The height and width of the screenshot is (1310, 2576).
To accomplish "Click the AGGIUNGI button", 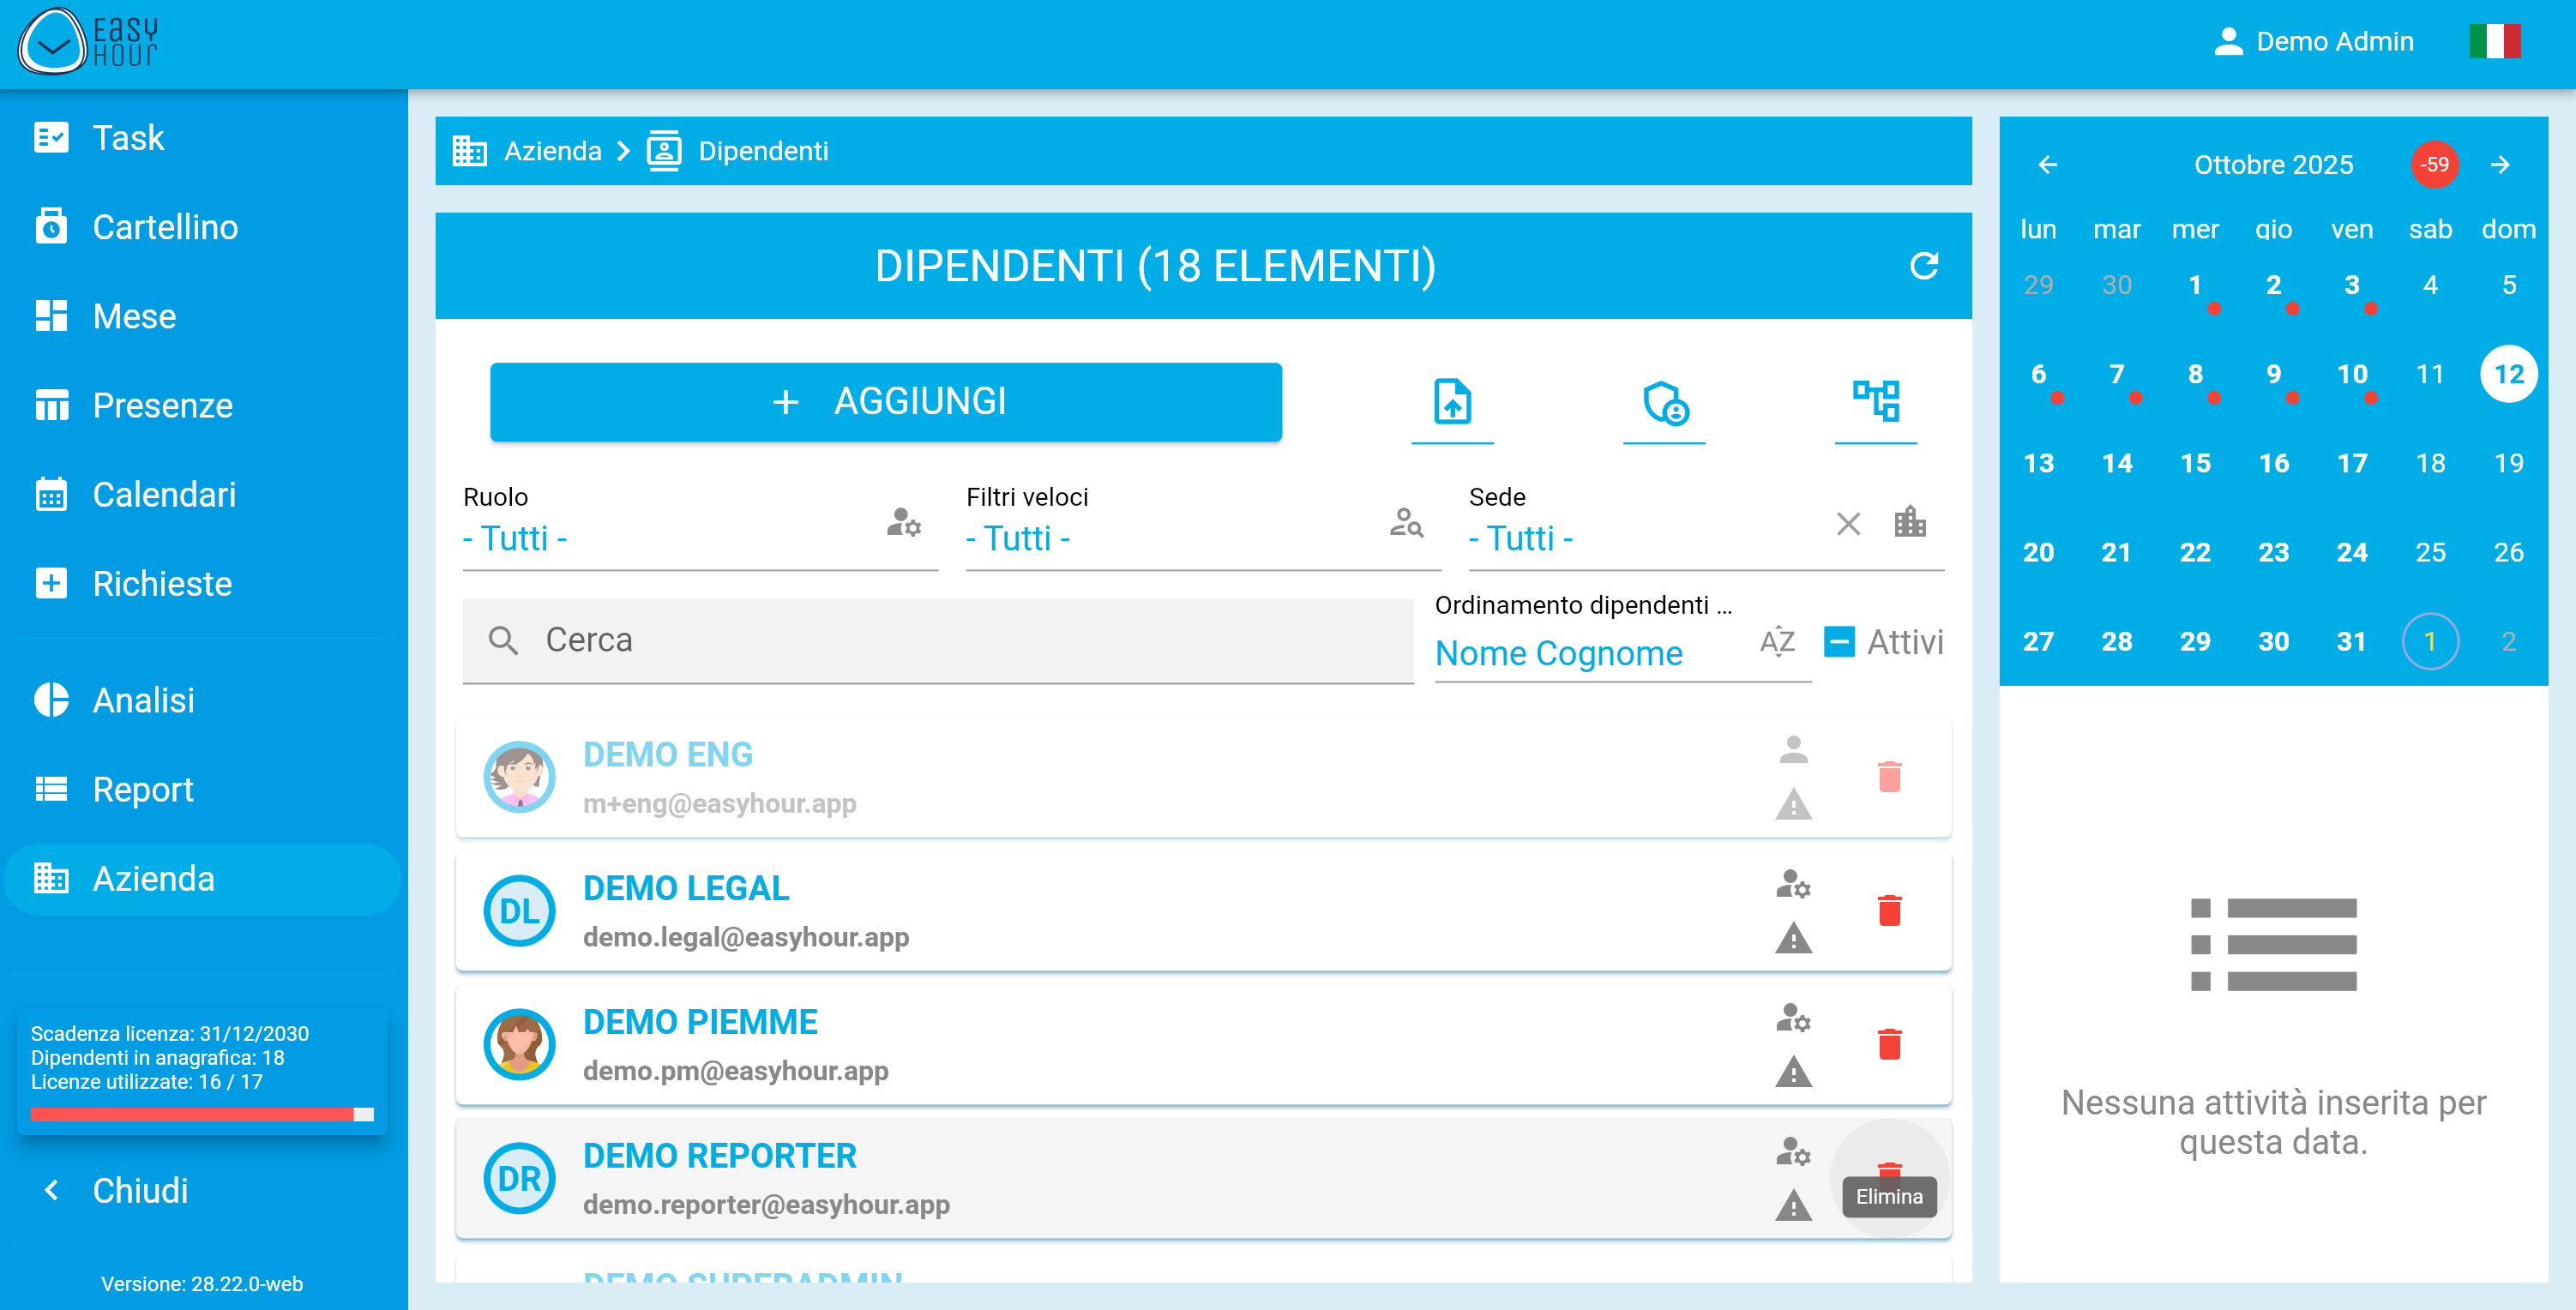I will click(x=885, y=402).
